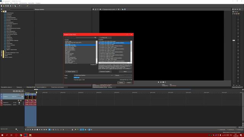This screenshot has width=244, height=137.
Task: Open dropdown arrow next to Split Screen View
Action: (x=102, y=9)
